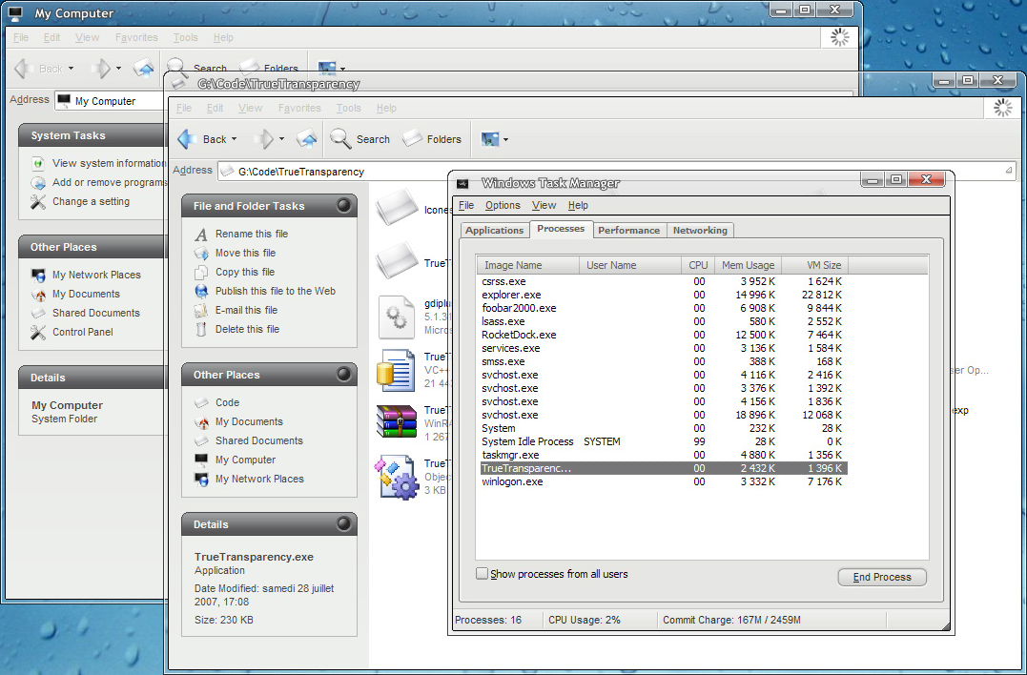1027x675 pixels.
Task: Click the Views icon in TrueTransparency toolbar
Action: 490,139
